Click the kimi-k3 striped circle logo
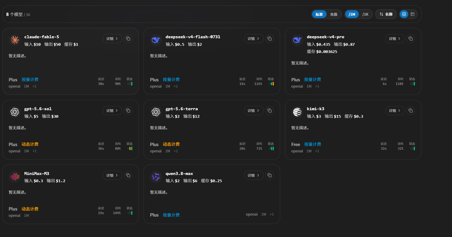 [x=297, y=112]
